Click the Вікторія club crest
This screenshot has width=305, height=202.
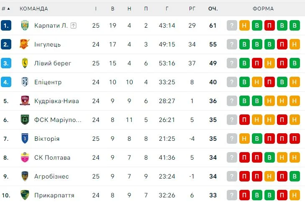(25, 139)
